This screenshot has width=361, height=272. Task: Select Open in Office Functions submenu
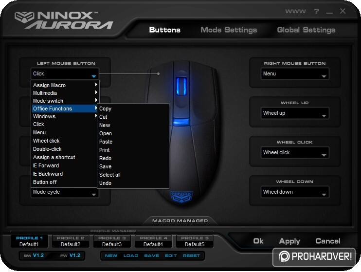pos(133,134)
